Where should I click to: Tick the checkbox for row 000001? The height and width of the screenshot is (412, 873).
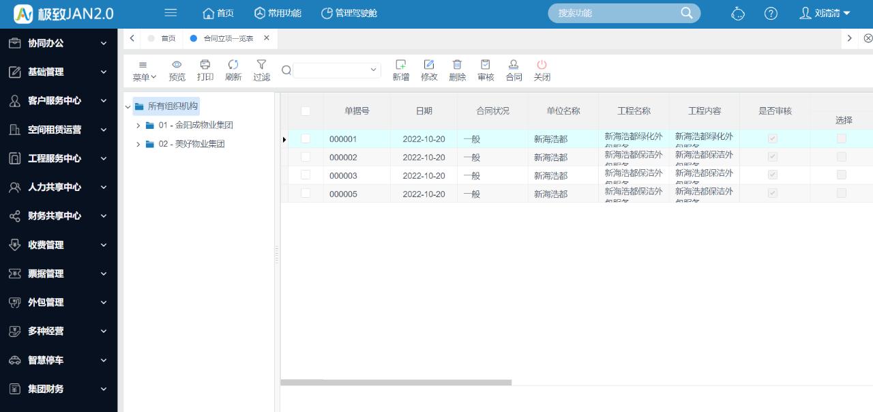pos(306,138)
